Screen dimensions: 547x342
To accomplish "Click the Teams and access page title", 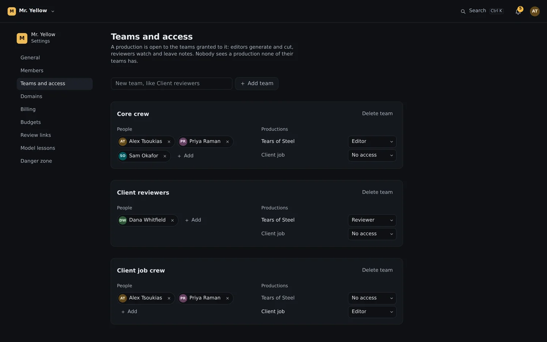I will 152,37.
